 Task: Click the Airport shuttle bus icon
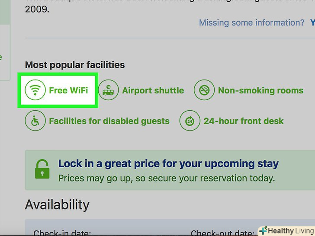click(108, 91)
